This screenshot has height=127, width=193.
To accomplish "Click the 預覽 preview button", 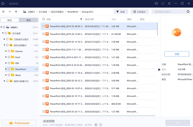I will pos(177,54).
